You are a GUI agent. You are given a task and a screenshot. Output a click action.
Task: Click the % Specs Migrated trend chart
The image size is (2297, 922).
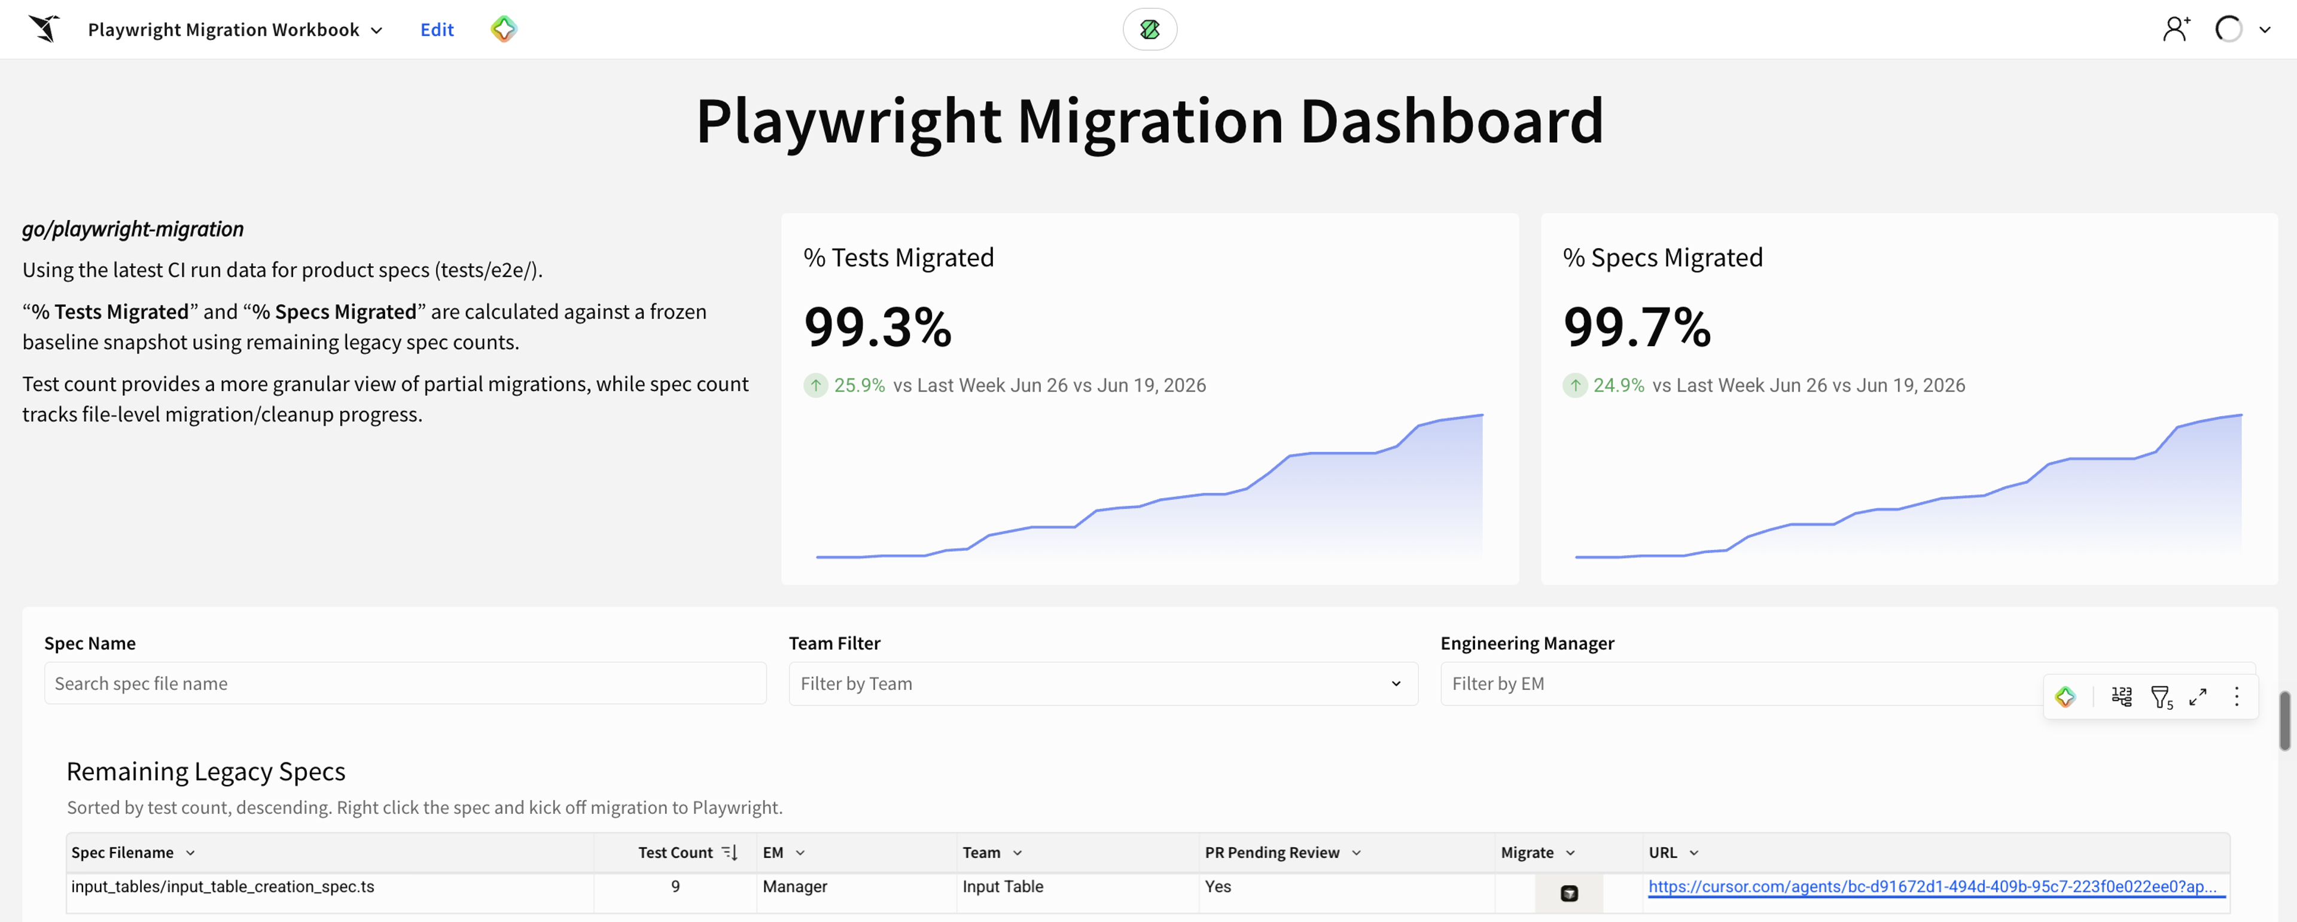pyautogui.click(x=1908, y=486)
